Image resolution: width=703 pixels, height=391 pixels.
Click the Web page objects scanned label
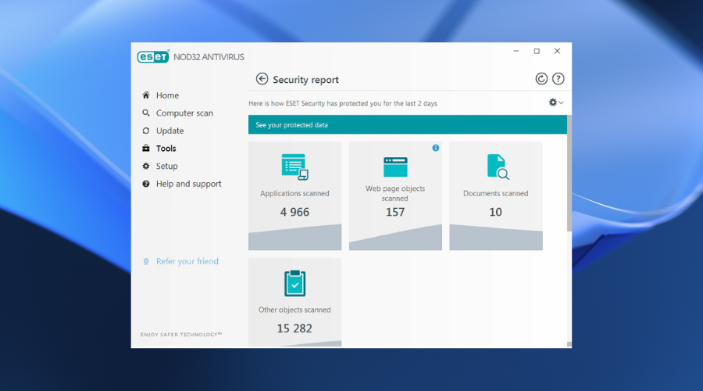pyautogui.click(x=395, y=193)
